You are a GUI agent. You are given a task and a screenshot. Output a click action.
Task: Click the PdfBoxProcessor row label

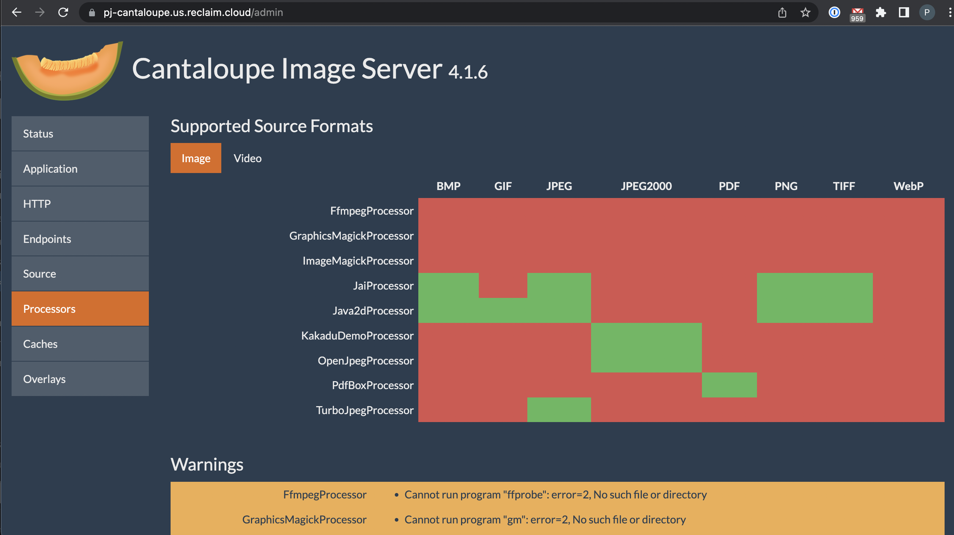click(372, 385)
